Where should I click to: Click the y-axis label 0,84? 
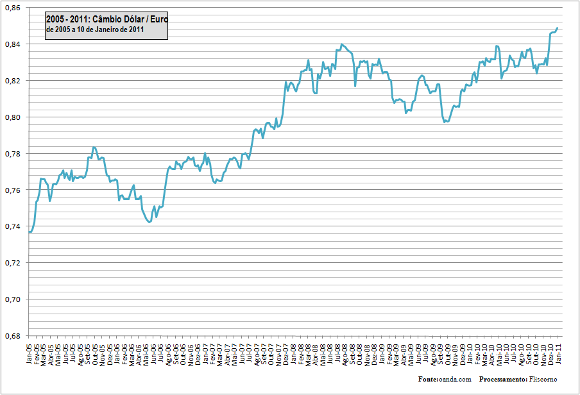click(13, 44)
